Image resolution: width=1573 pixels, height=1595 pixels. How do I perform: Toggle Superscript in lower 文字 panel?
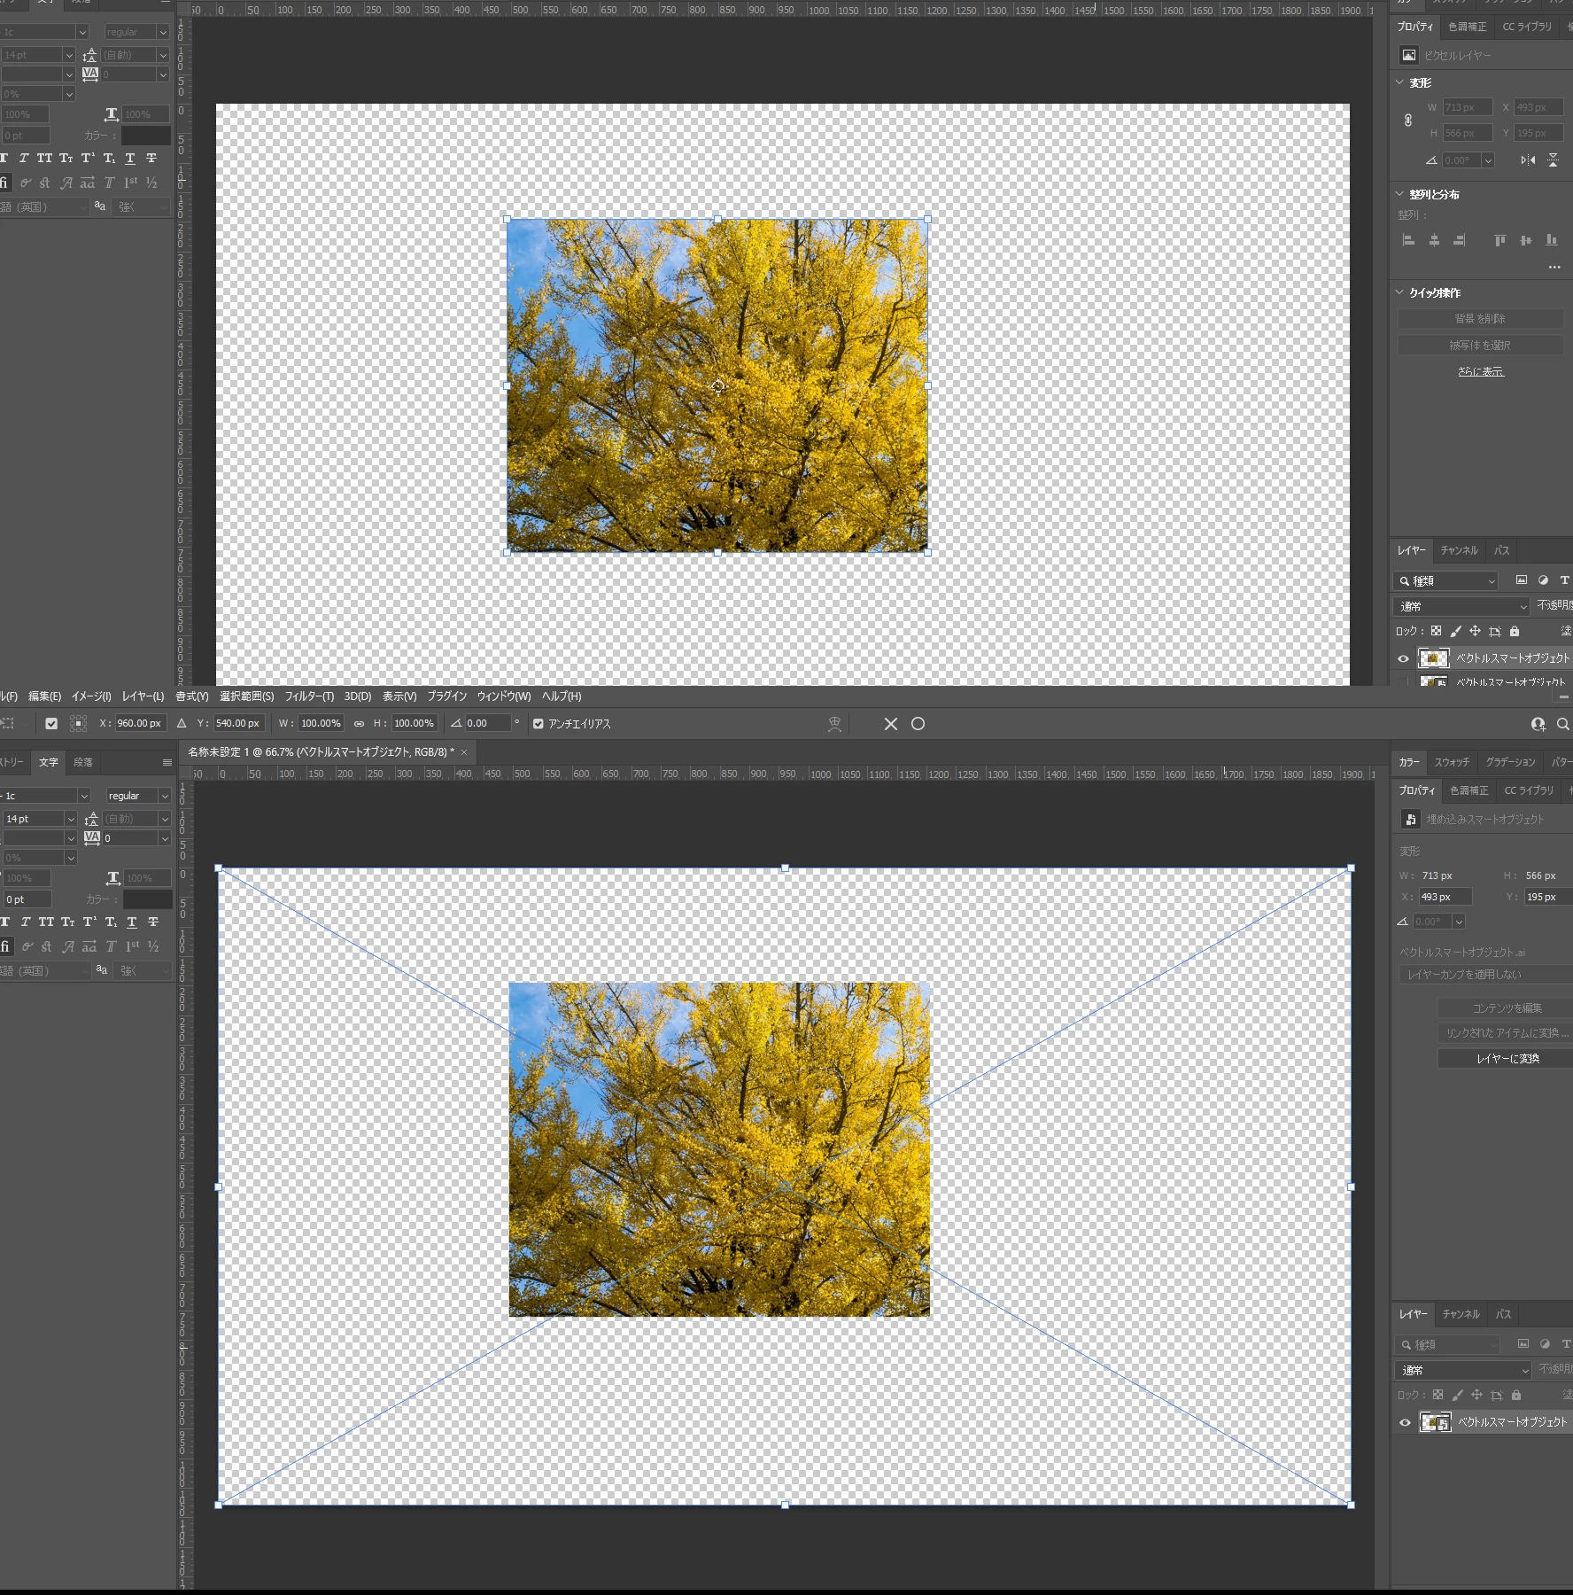[x=89, y=922]
